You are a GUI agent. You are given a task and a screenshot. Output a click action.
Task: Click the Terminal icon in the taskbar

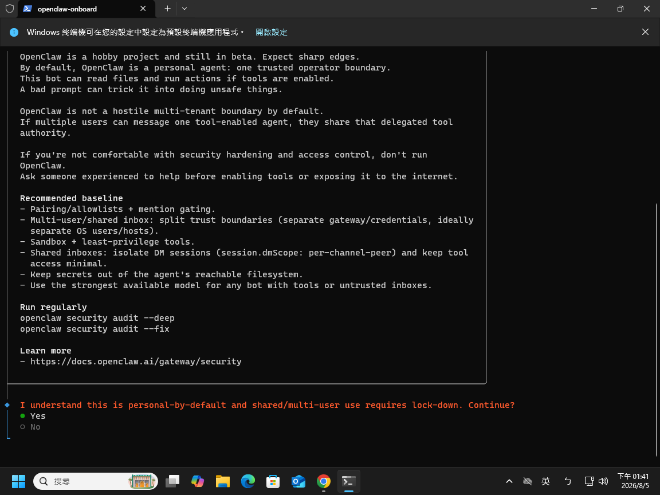[x=349, y=481]
